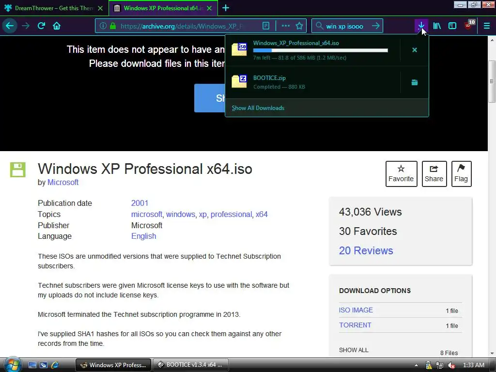The height and width of the screenshot is (372, 496).
Task: Open the 'xp' topic link
Action: click(x=203, y=215)
